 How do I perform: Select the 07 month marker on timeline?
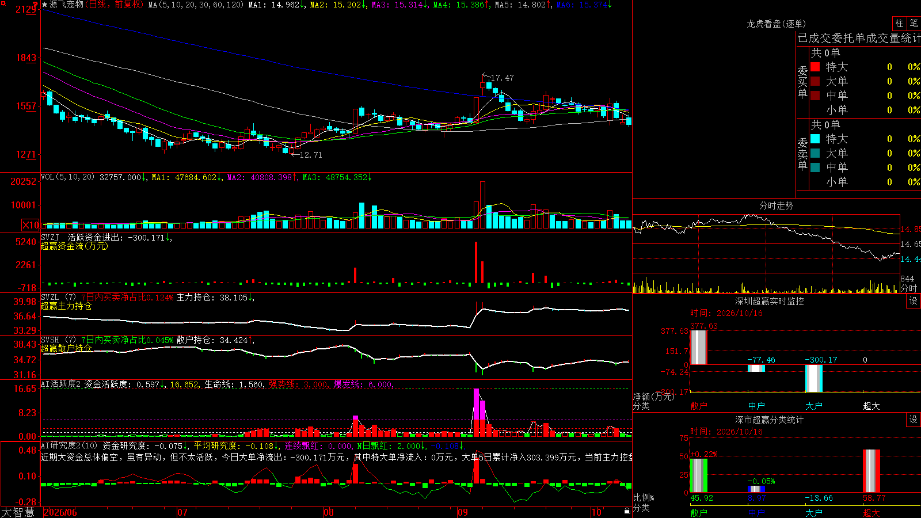click(x=182, y=512)
